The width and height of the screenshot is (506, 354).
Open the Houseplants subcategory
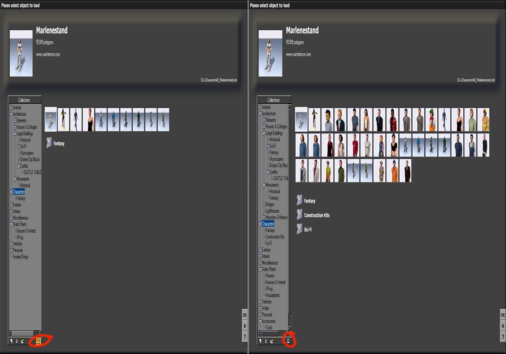click(274, 295)
